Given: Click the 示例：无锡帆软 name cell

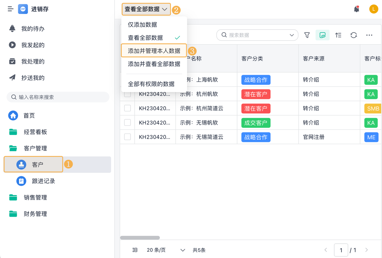Looking at the screenshot, I should [x=206, y=122].
